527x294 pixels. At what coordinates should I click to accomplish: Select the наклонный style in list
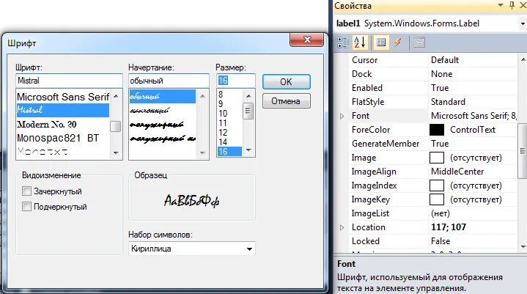[162, 111]
